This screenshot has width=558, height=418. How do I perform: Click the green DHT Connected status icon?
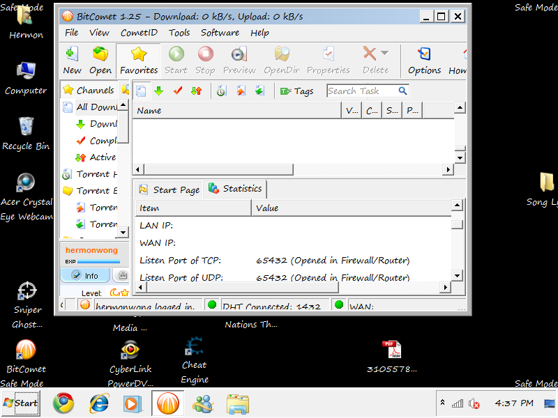(212, 305)
